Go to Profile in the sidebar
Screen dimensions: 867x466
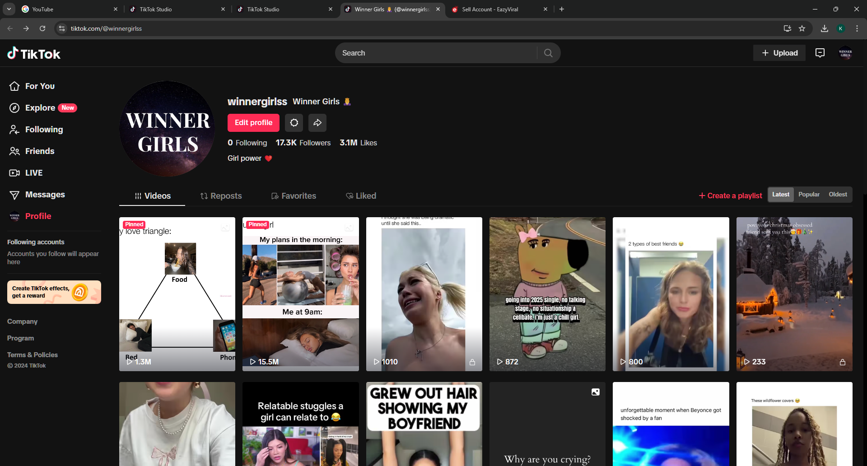[30, 216]
